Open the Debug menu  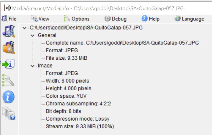pyautogui.click(x=115, y=19)
